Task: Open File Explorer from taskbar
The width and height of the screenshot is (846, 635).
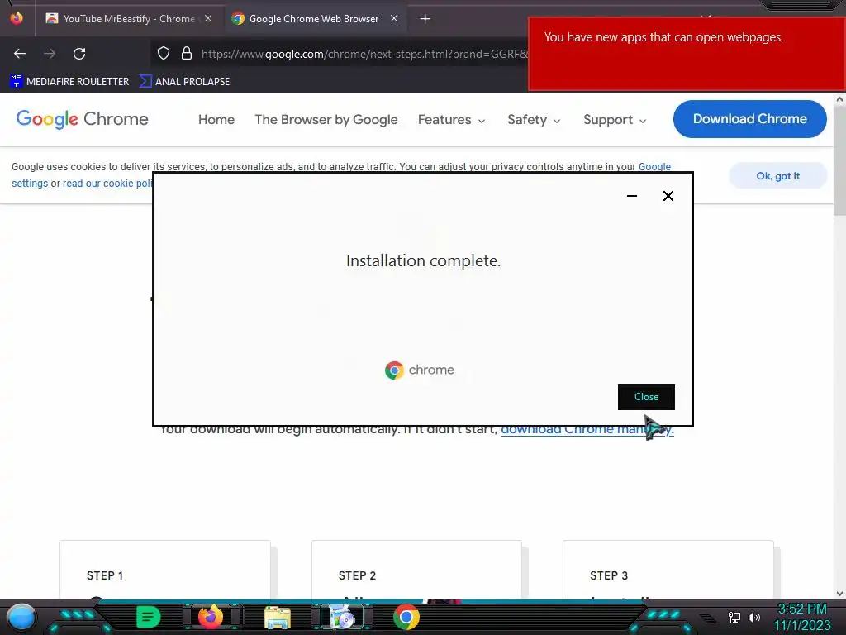Action: click(x=278, y=618)
